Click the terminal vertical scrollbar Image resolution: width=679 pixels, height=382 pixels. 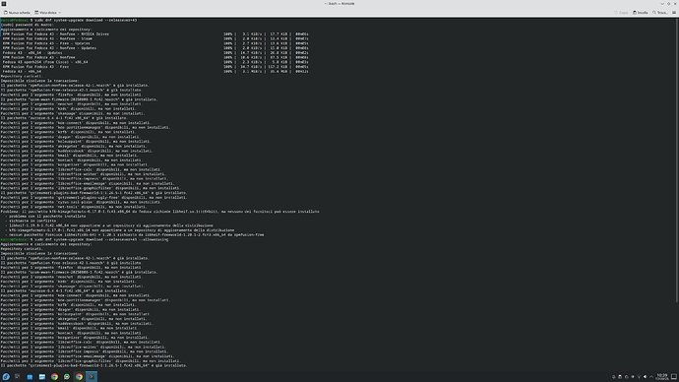[x=677, y=160]
